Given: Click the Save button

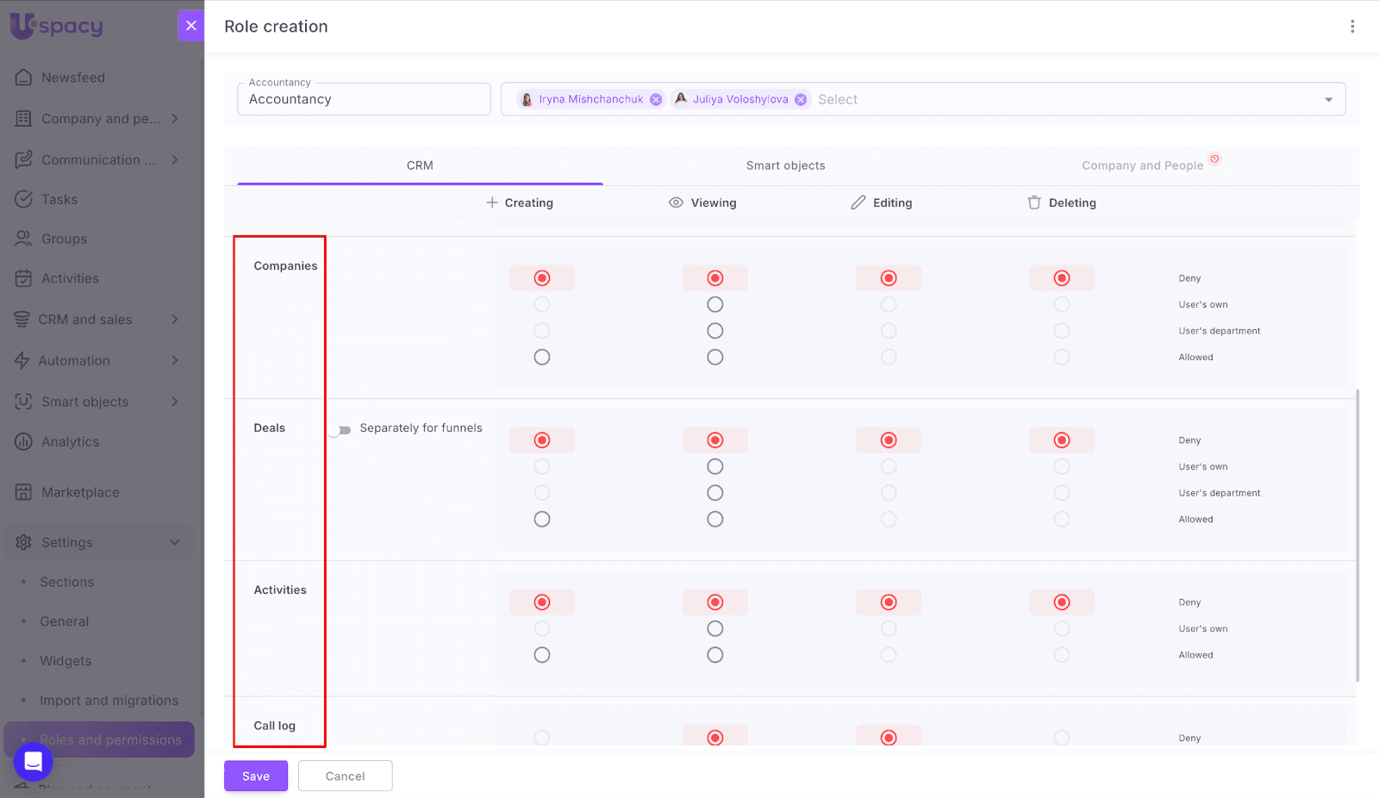Looking at the screenshot, I should 255,776.
